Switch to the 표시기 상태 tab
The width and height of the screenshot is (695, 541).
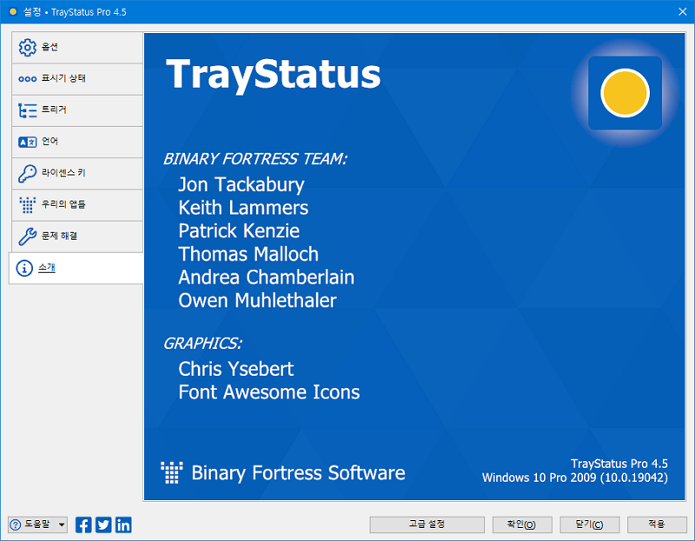click(77, 78)
